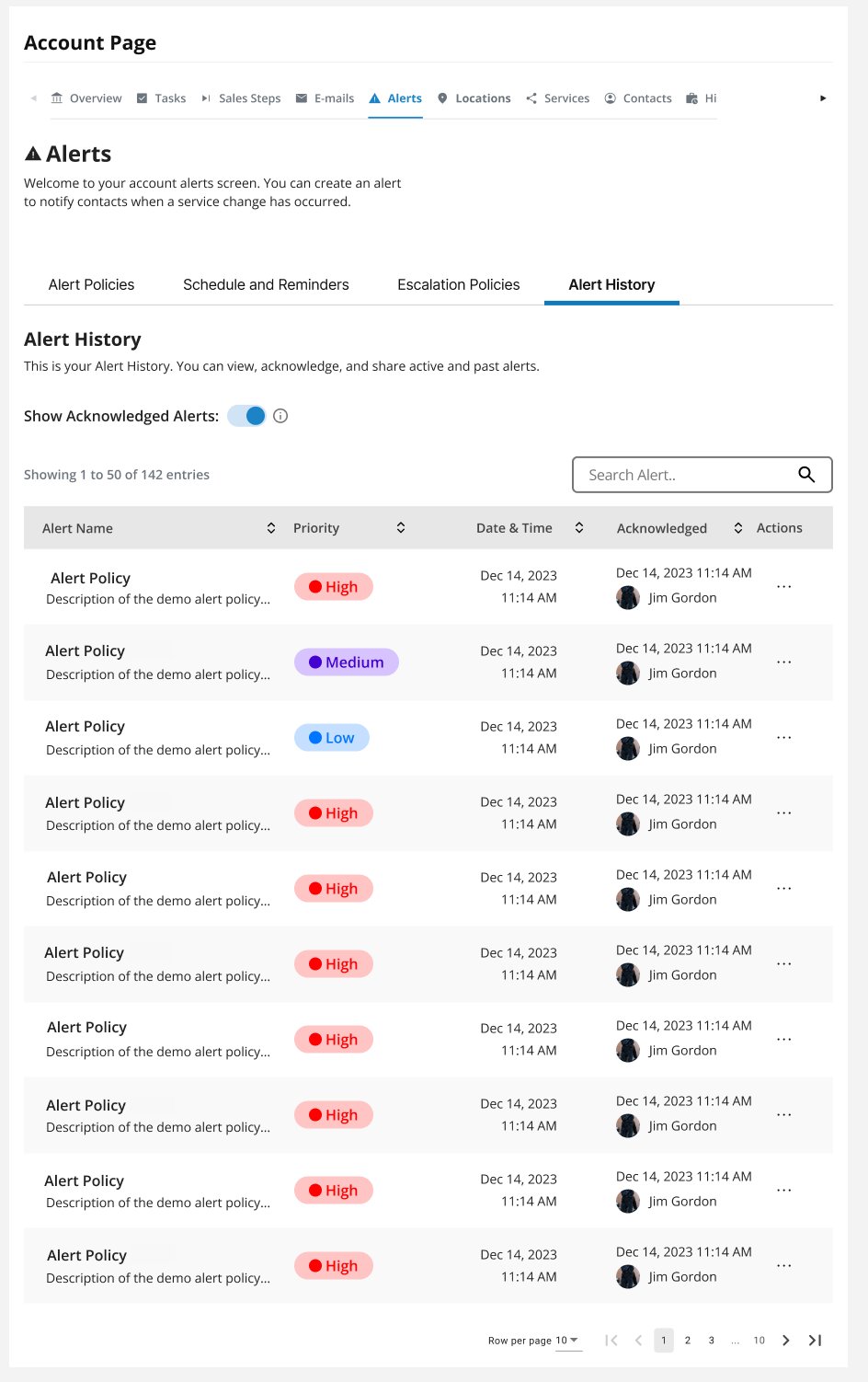The width and height of the screenshot is (868, 1382).
Task: Click Jim Gordon avatar in first row
Action: [x=628, y=598]
